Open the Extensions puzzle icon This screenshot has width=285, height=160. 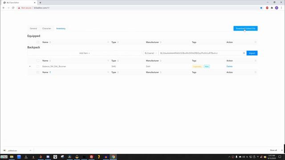pyautogui.click(x=272, y=8)
